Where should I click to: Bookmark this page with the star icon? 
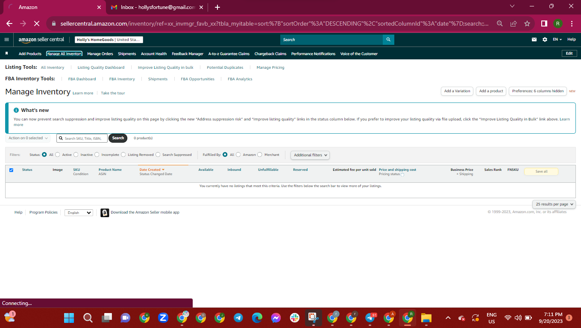(527, 24)
